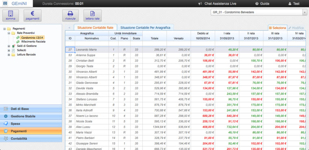Click the Gestione Stabile gear icon
309x150 pixels.
click(x=6, y=116)
